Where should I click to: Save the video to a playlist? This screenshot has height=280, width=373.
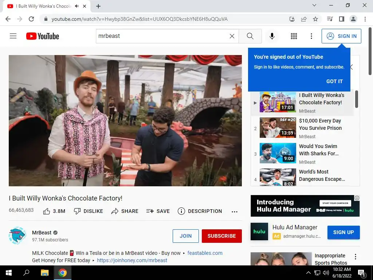coord(158,211)
